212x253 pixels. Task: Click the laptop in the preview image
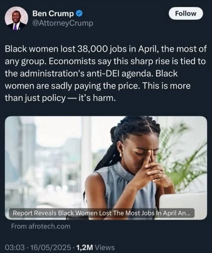[x=183, y=203]
